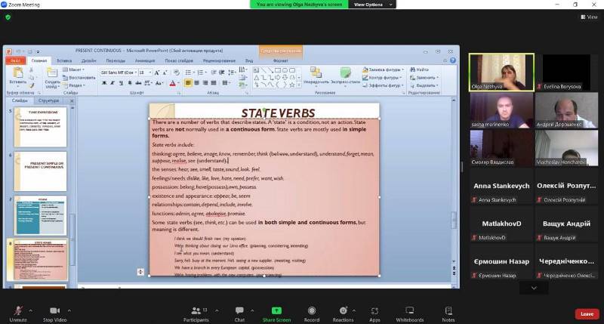Click the red font color button
604x324 pixels.
(173, 83)
